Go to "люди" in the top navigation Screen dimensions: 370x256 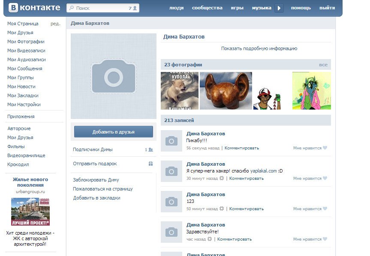click(x=176, y=8)
